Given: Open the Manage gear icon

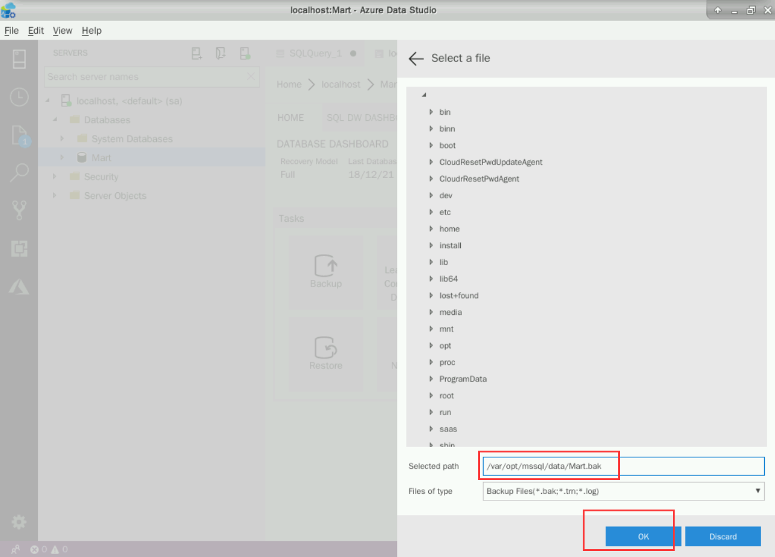Looking at the screenshot, I should (x=19, y=522).
